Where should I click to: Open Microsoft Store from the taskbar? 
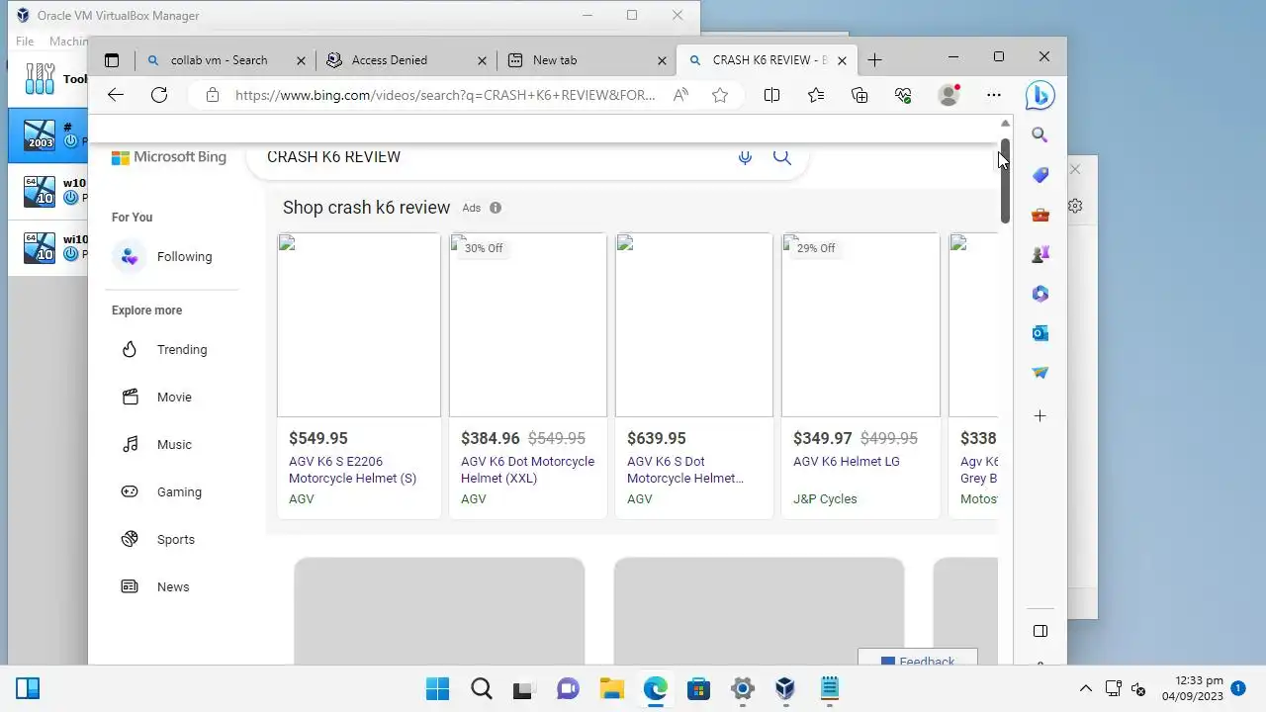698,688
